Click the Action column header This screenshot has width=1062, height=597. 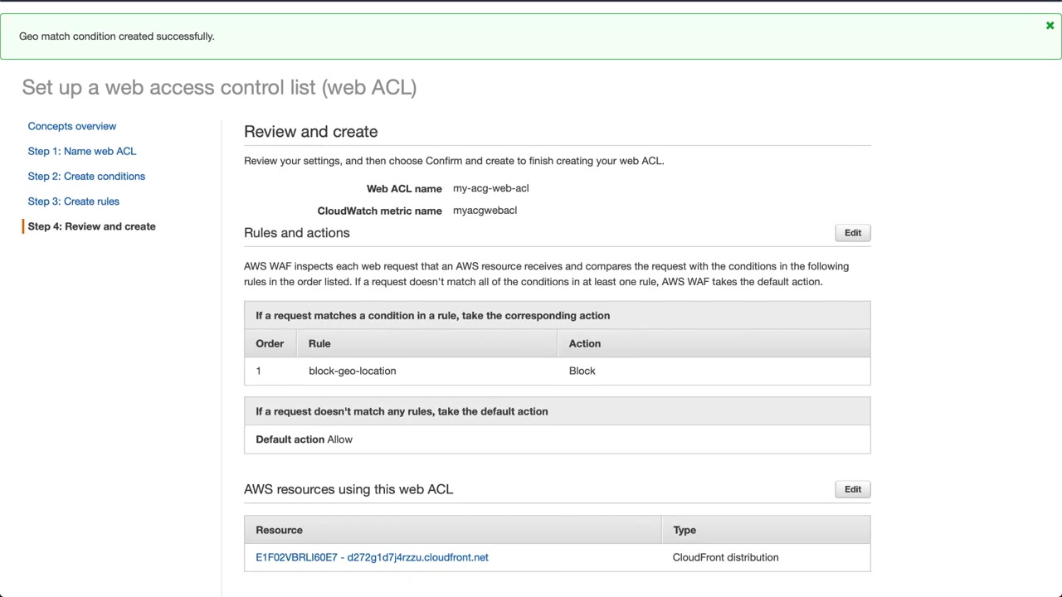585,343
